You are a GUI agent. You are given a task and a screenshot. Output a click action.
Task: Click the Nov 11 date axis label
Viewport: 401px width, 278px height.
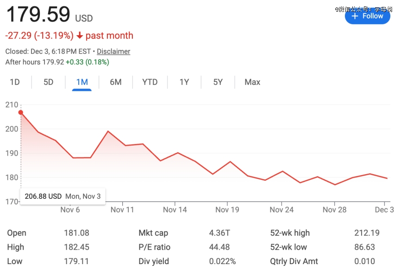pos(122,209)
